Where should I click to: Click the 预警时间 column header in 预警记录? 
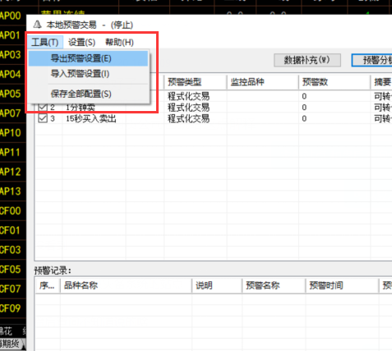[342, 285]
